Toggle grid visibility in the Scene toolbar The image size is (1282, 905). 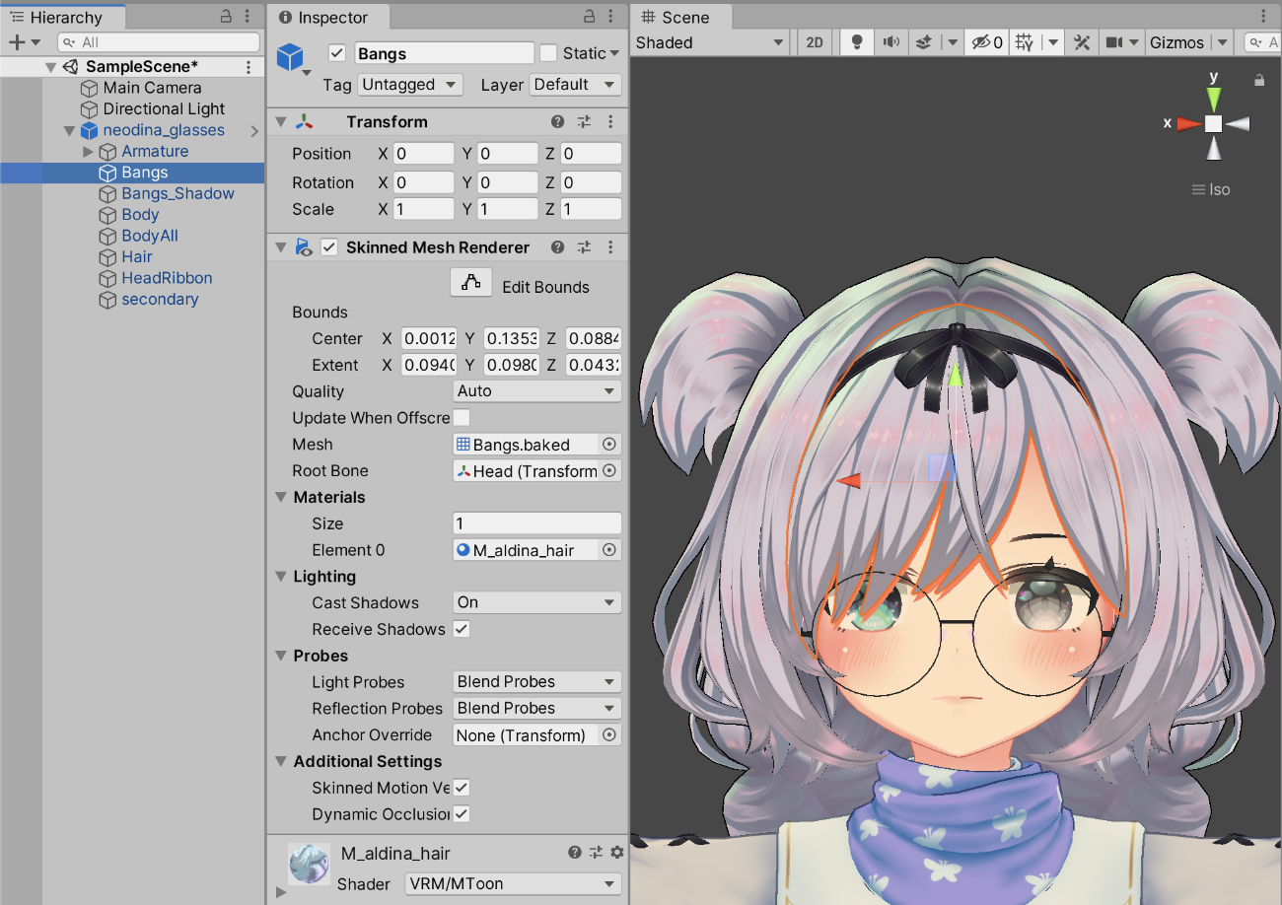pyautogui.click(x=1025, y=42)
